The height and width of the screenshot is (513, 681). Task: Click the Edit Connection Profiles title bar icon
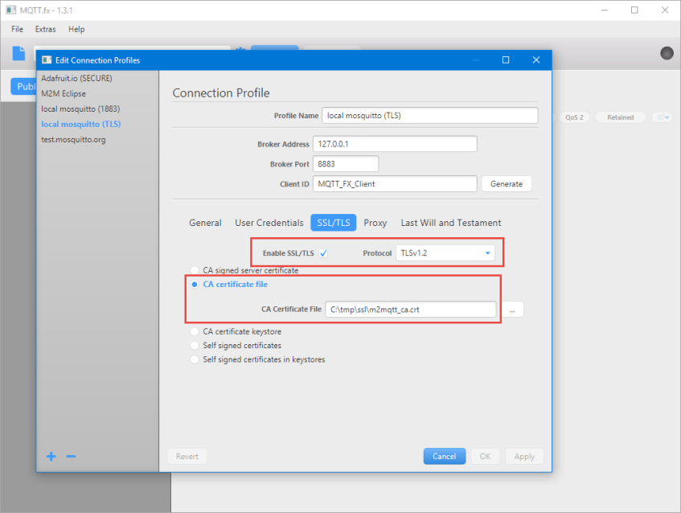[47, 60]
